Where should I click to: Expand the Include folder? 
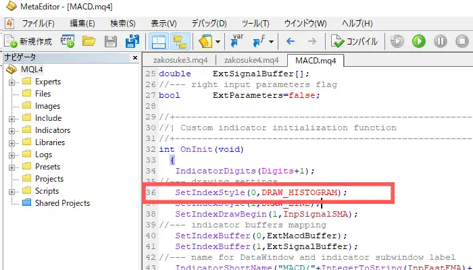point(11,119)
